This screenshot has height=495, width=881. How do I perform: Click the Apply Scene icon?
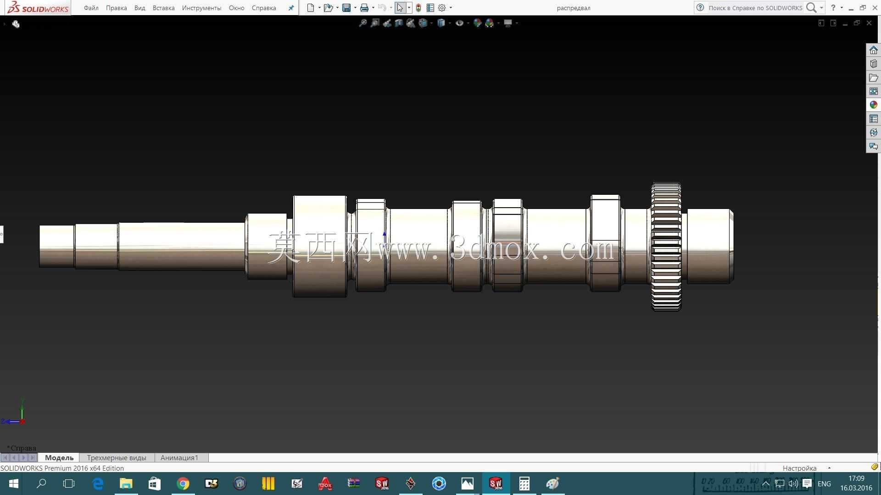[x=490, y=23]
